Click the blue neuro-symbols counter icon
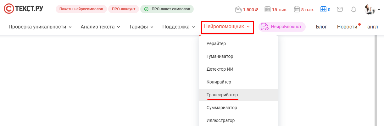Image resolution: width=384 pixels, height=126 pixels. (x=323, y=9)
